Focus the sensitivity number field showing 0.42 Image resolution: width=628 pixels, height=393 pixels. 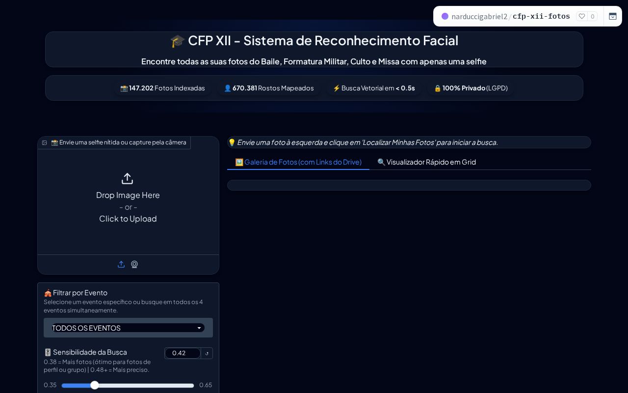183,353
